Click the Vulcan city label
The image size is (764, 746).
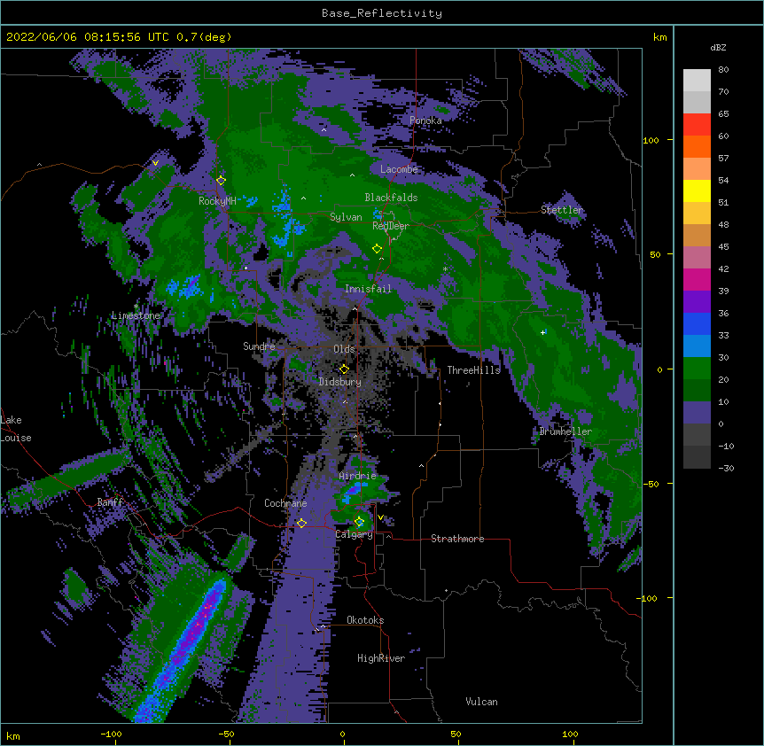(481, 702)
